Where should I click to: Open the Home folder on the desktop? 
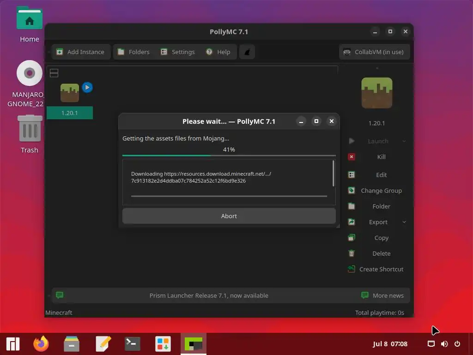point(29,25)
